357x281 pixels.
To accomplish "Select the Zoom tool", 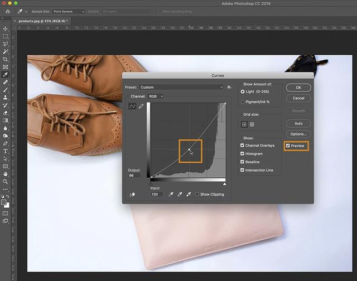I will pos(5,182).
